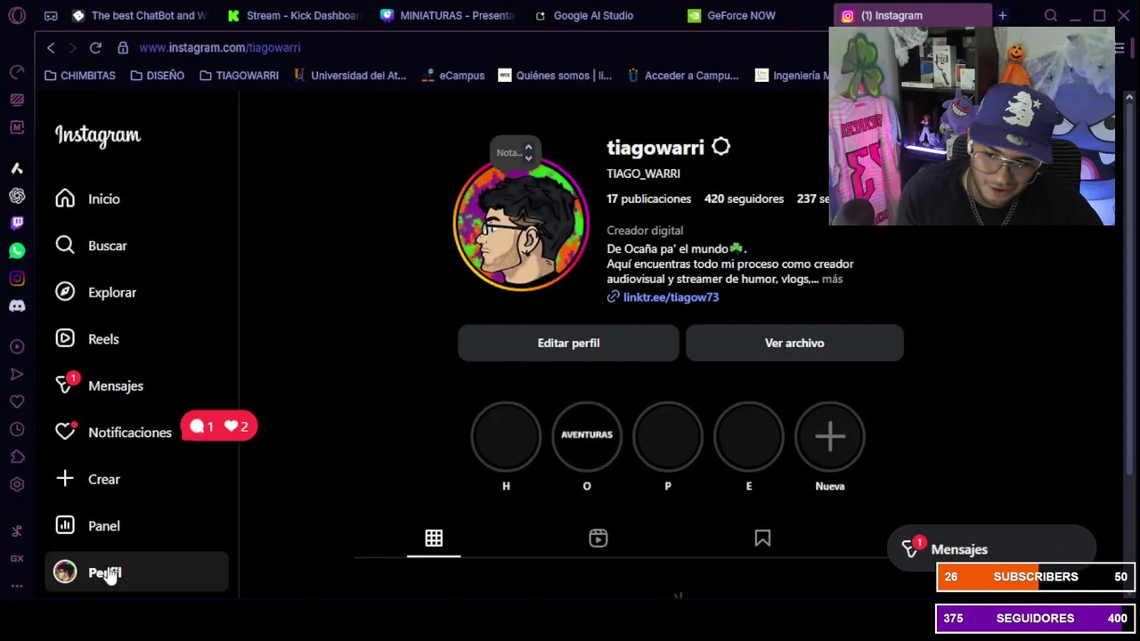Image resolution: width=1140 pixels, height=641 pixels.
Task: Open Universidad del At... bookmark
Action: point(349,76)
